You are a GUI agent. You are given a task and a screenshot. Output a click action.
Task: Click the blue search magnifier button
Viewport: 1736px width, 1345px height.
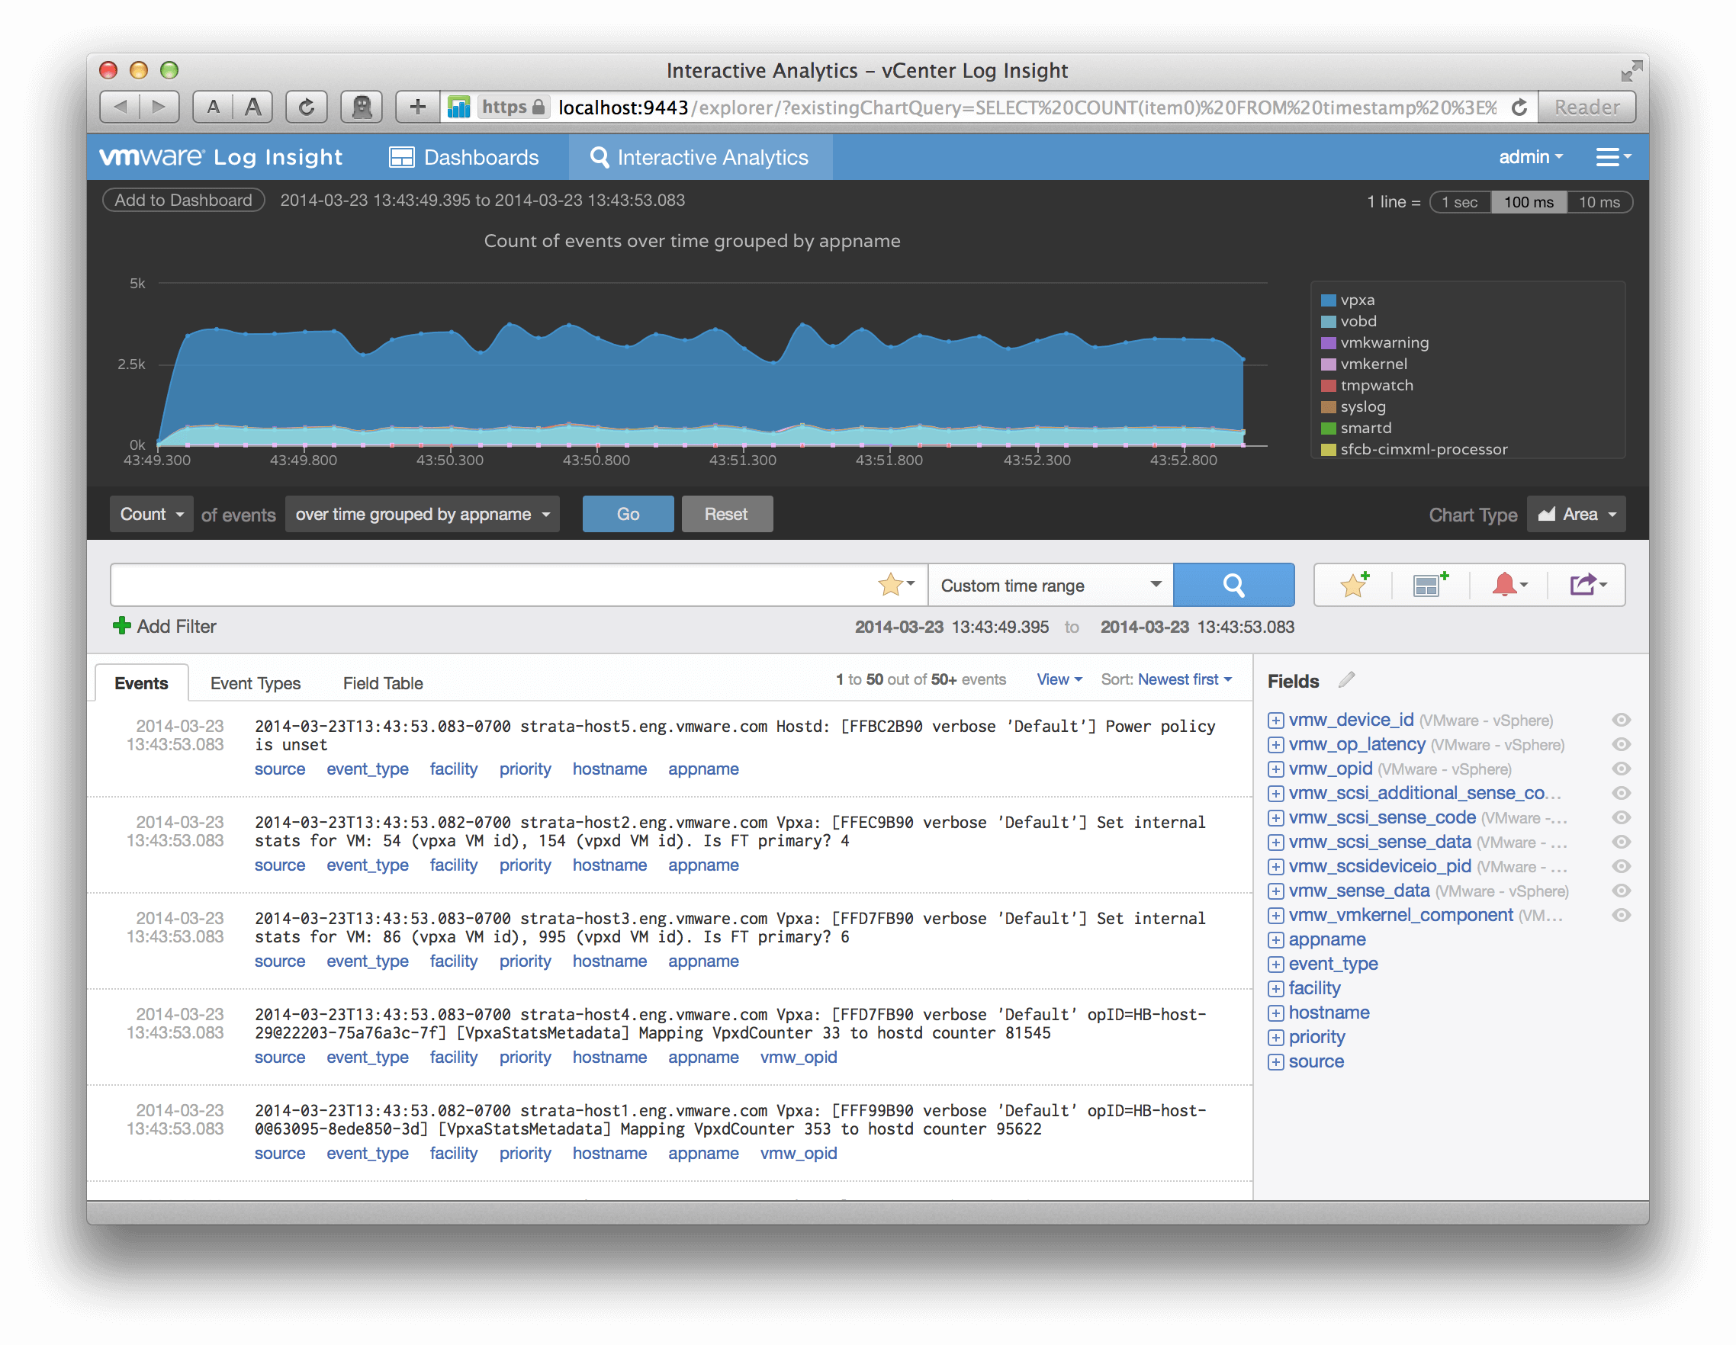1233,586
